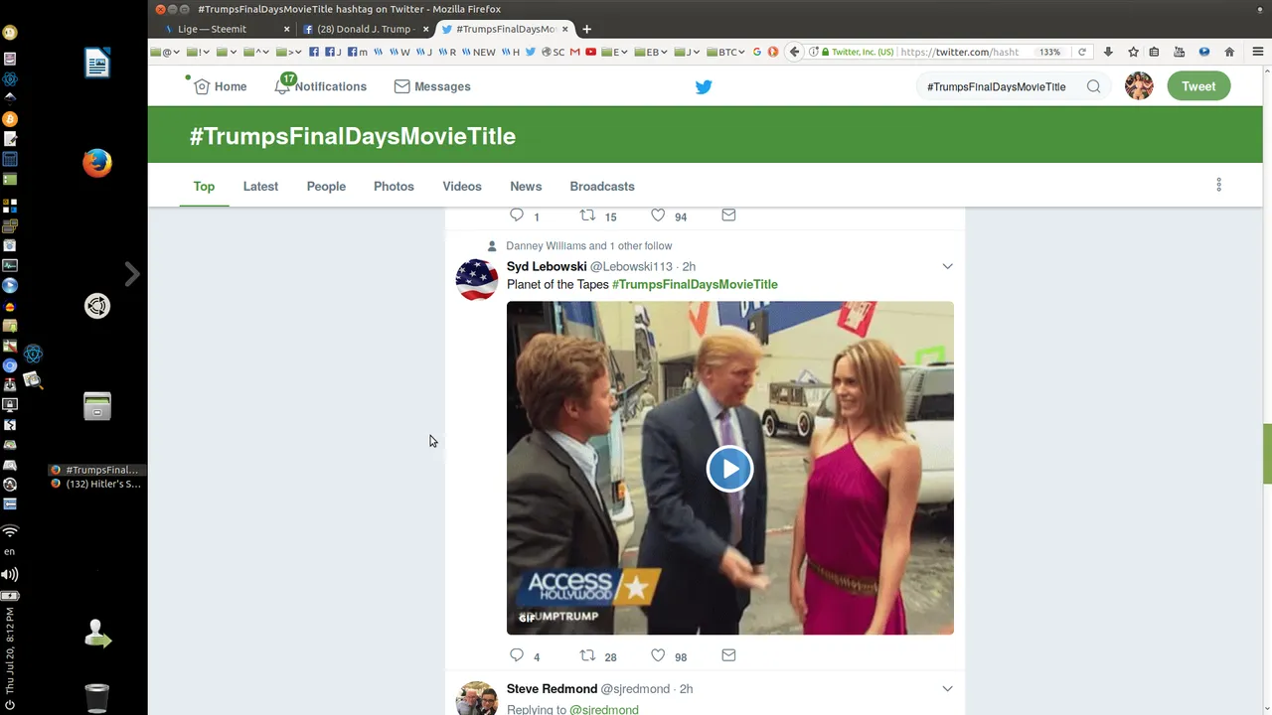Screen dimensions: 1272x715
Task: Launch Firefox from the Ubuntu launcher
Action: [97, 163]
